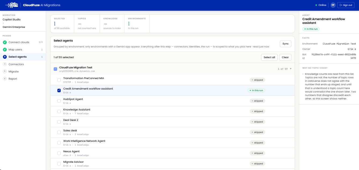Click the Work Intelligence Network Agent name
The height and width of the screenshot is (170, 359).
click(x=84, y=141)
